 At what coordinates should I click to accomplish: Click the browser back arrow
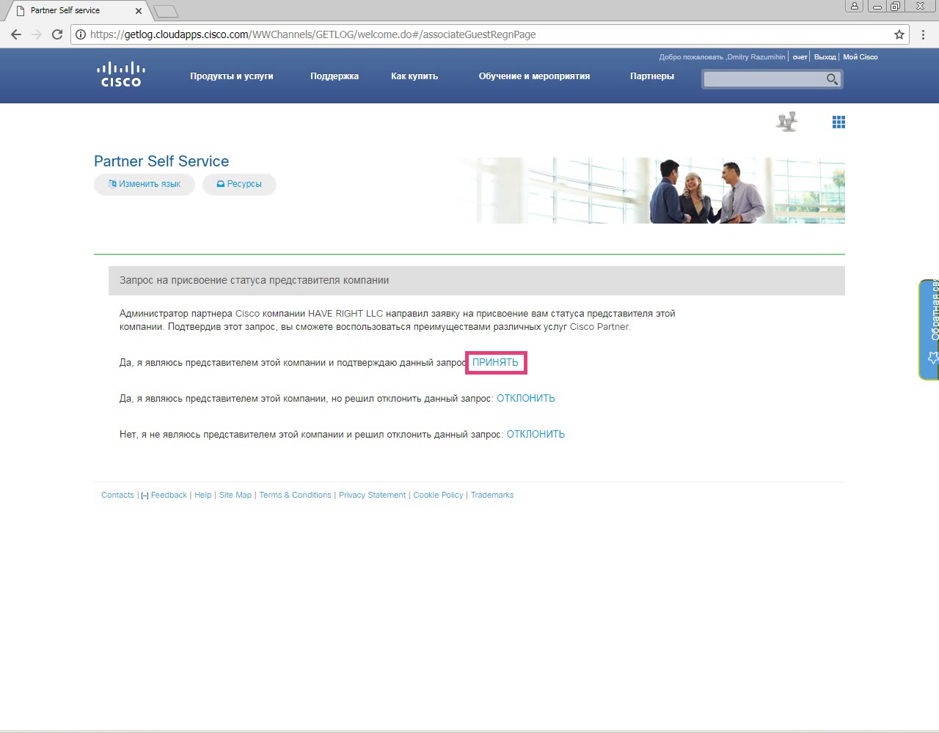(16, 34)
